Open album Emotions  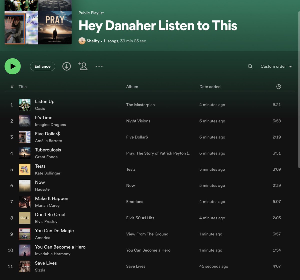pyautogui.click(x=135, y=202)
